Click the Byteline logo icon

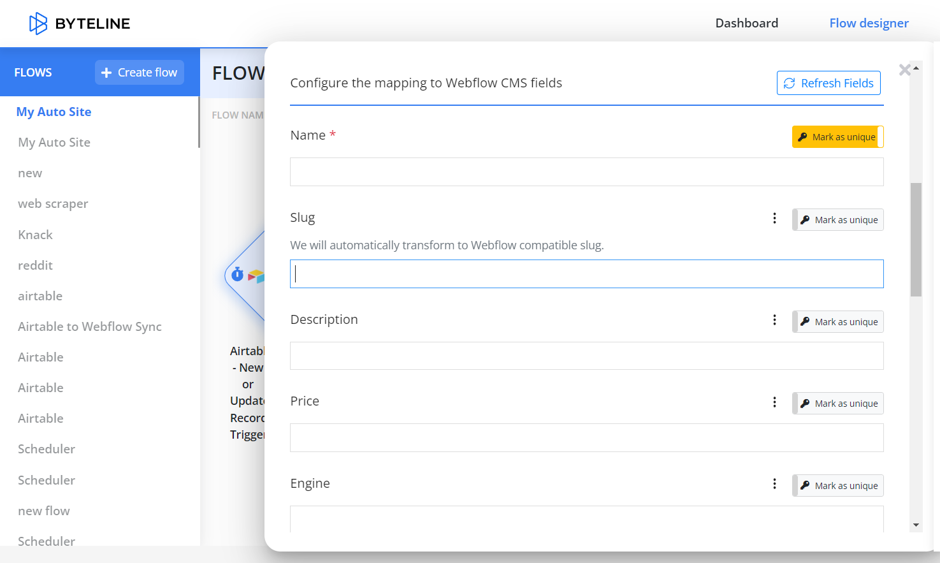[38, 24]
